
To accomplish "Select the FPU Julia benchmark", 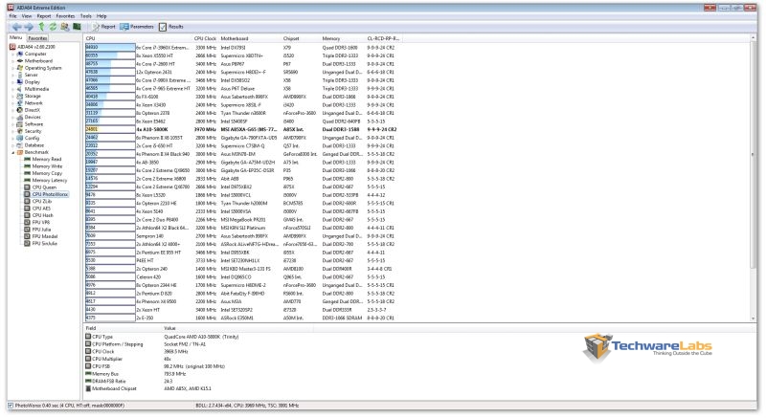I will (41, 230).
